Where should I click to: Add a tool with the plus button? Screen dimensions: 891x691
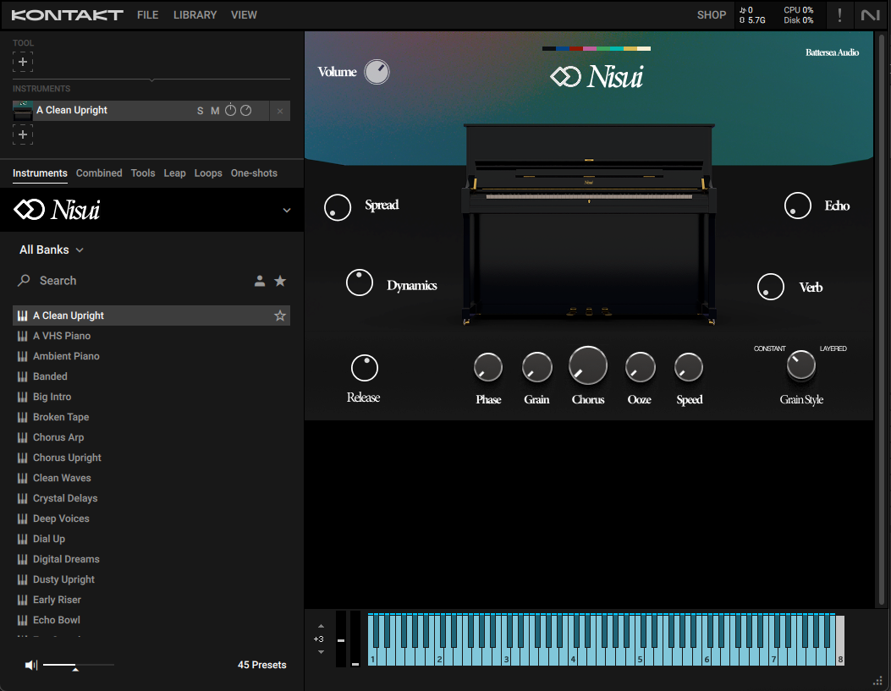pyautogui.click(x=23, y=62)
